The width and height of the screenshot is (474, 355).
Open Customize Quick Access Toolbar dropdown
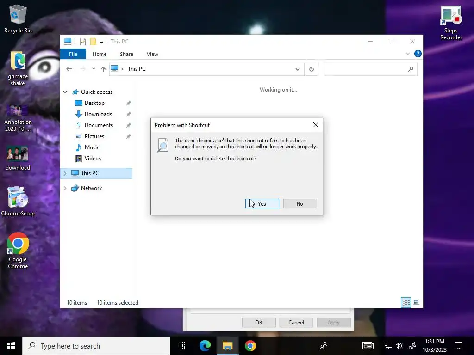point(101,42)
